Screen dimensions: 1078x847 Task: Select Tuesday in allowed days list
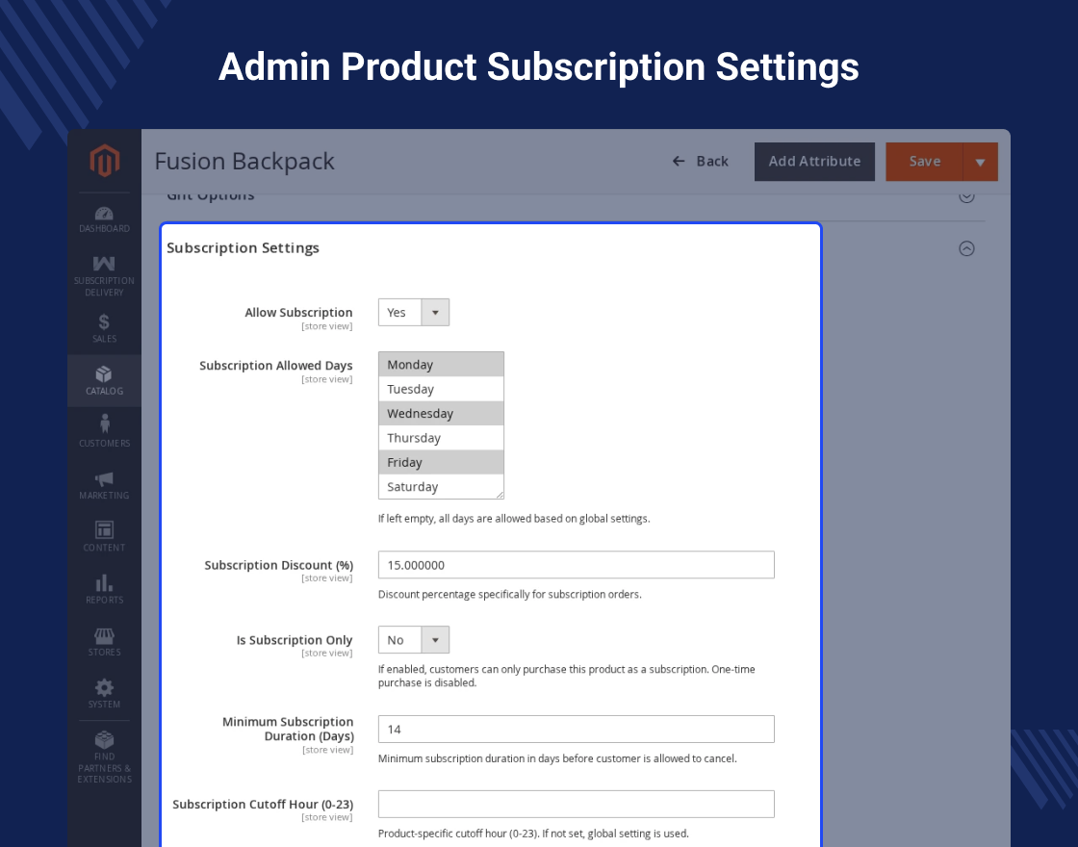(x=441, y=389)
